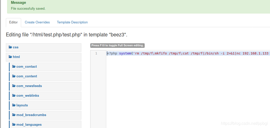Click the html folder icon

[10, 57]
